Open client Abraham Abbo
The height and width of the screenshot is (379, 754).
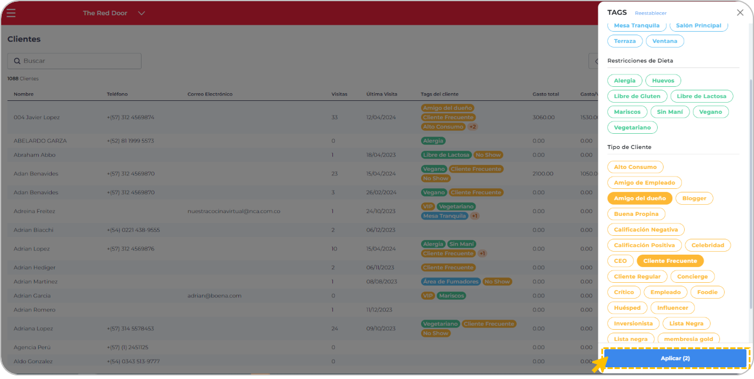35,155
